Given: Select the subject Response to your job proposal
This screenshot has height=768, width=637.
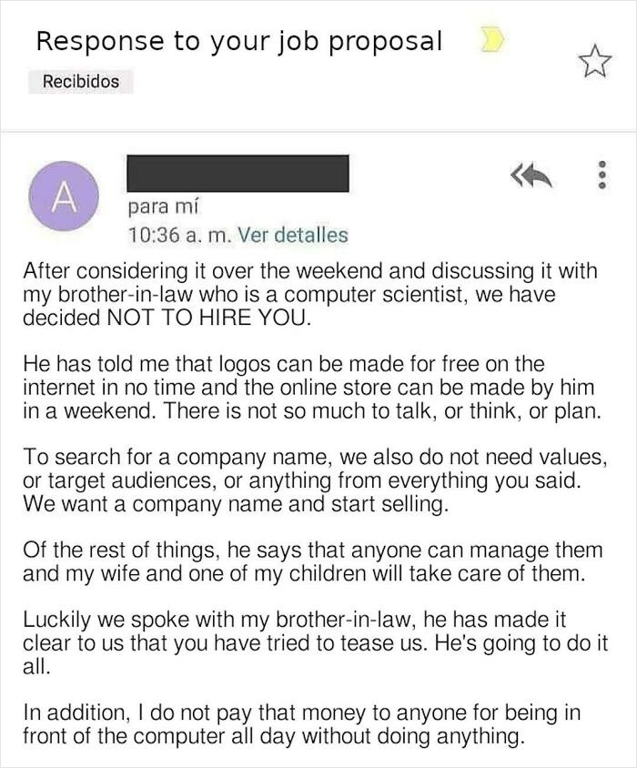Looking at the screenshot, I should tap(238, 39).
